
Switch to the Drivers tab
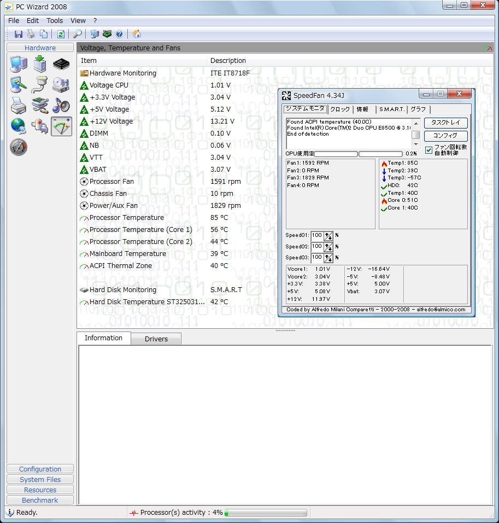(x=156, y=339)
